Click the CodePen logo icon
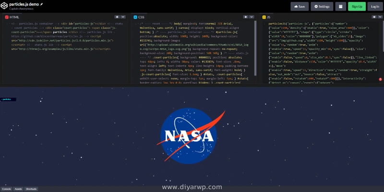Image resolution: width=384 pixels, height=192 pixels. coord(4,6)
